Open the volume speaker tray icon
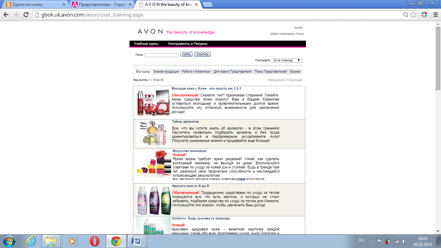Screen dimensions: 441x248 404,241
